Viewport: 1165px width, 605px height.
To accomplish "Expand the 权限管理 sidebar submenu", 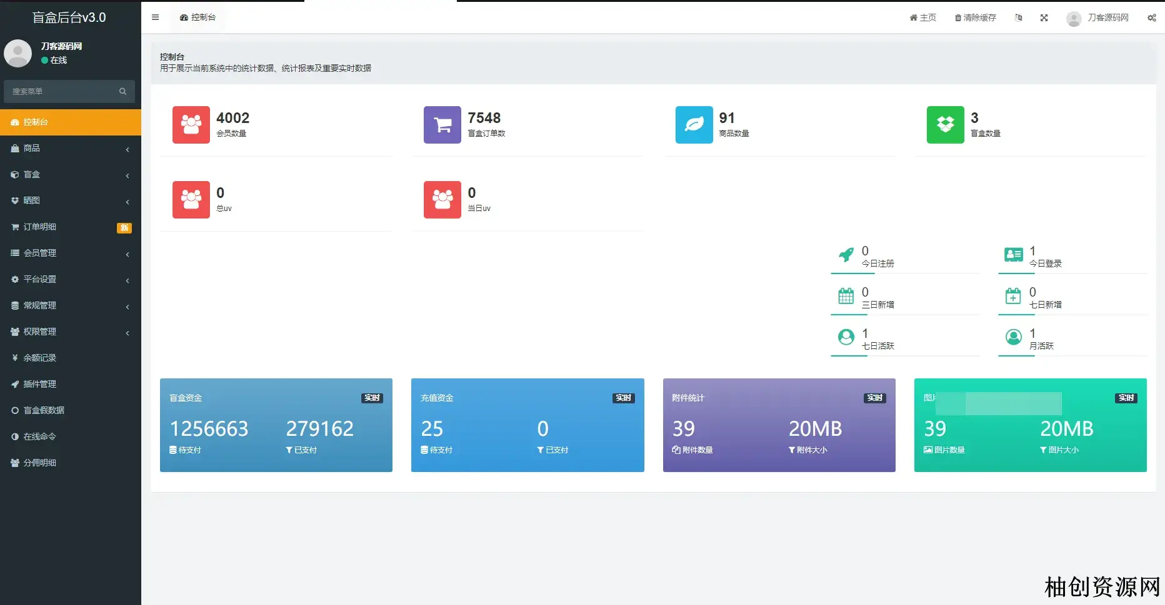I will 70,332.
